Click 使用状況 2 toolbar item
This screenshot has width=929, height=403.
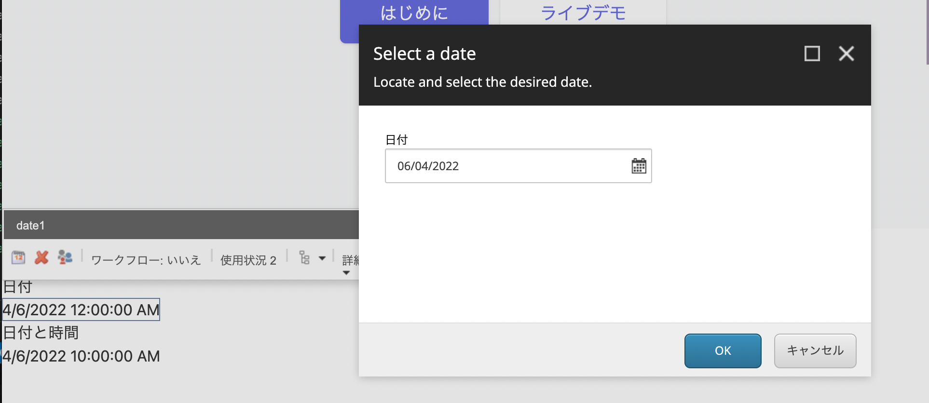(x=248, y=260)
